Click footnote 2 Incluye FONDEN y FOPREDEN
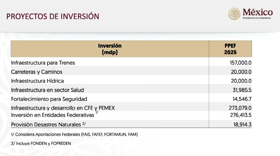The image size is (280, 156). click(41, 144)
